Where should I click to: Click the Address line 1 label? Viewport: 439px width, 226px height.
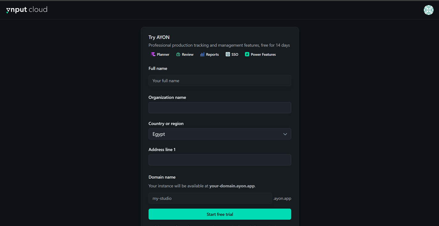[162, 150]
